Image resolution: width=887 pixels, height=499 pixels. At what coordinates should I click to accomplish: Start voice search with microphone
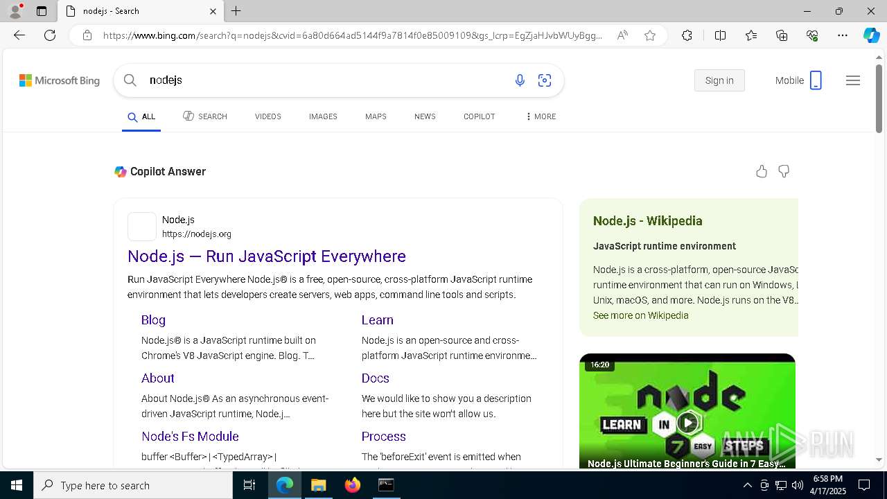tap(520, 80)
